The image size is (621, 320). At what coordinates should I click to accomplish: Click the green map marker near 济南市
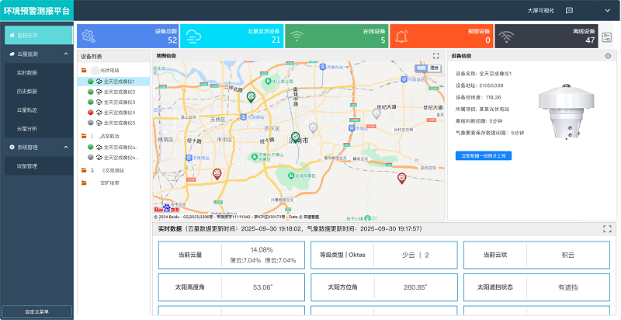[295, 137]
